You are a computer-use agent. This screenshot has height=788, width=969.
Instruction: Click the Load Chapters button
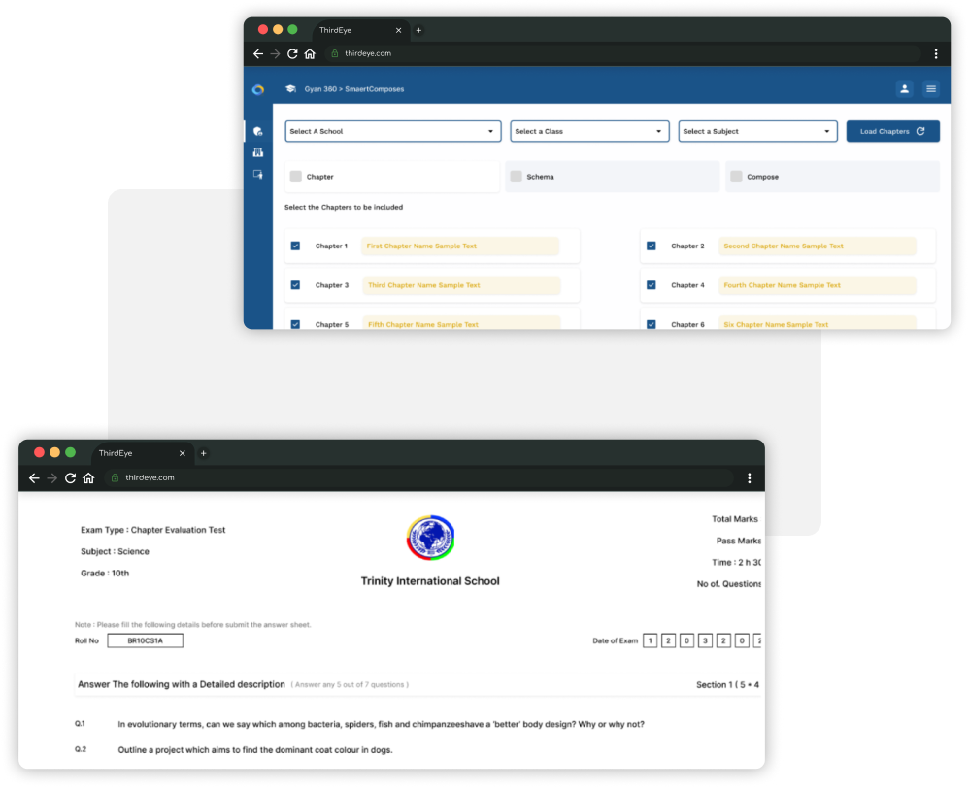[x=892, y=131]
